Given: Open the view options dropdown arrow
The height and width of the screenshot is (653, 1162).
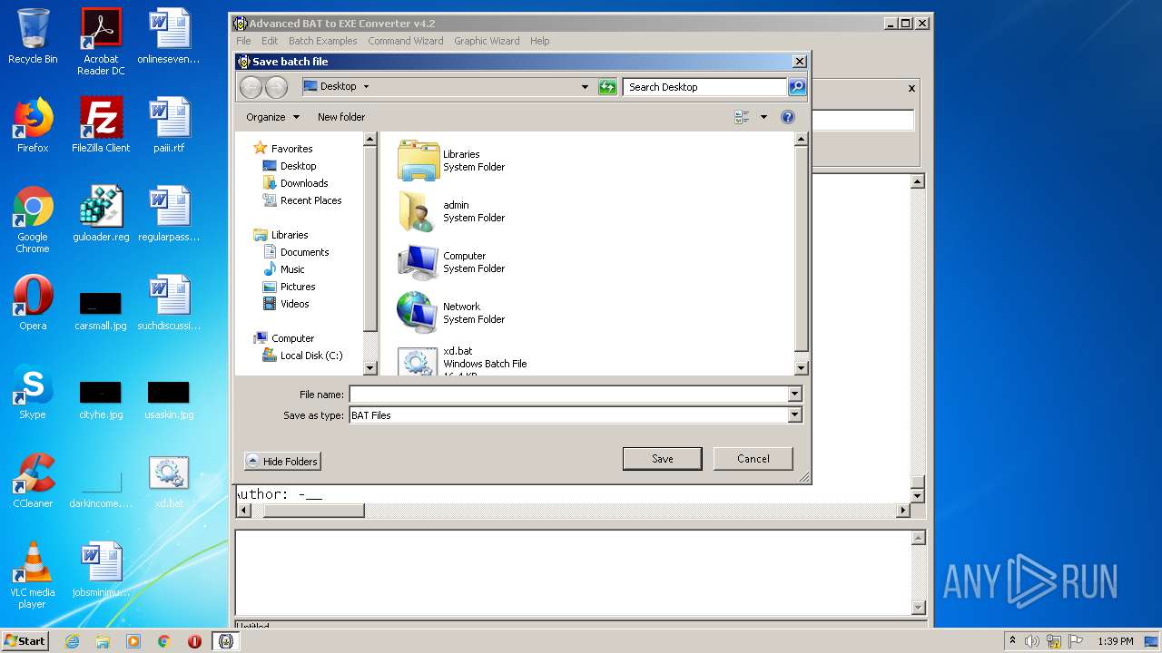Looking at the screenshot, I should [763, 117].
